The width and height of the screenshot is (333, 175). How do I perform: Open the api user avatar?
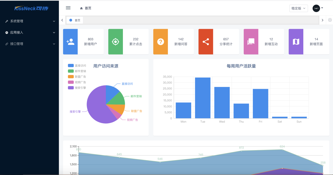point(316,8)
